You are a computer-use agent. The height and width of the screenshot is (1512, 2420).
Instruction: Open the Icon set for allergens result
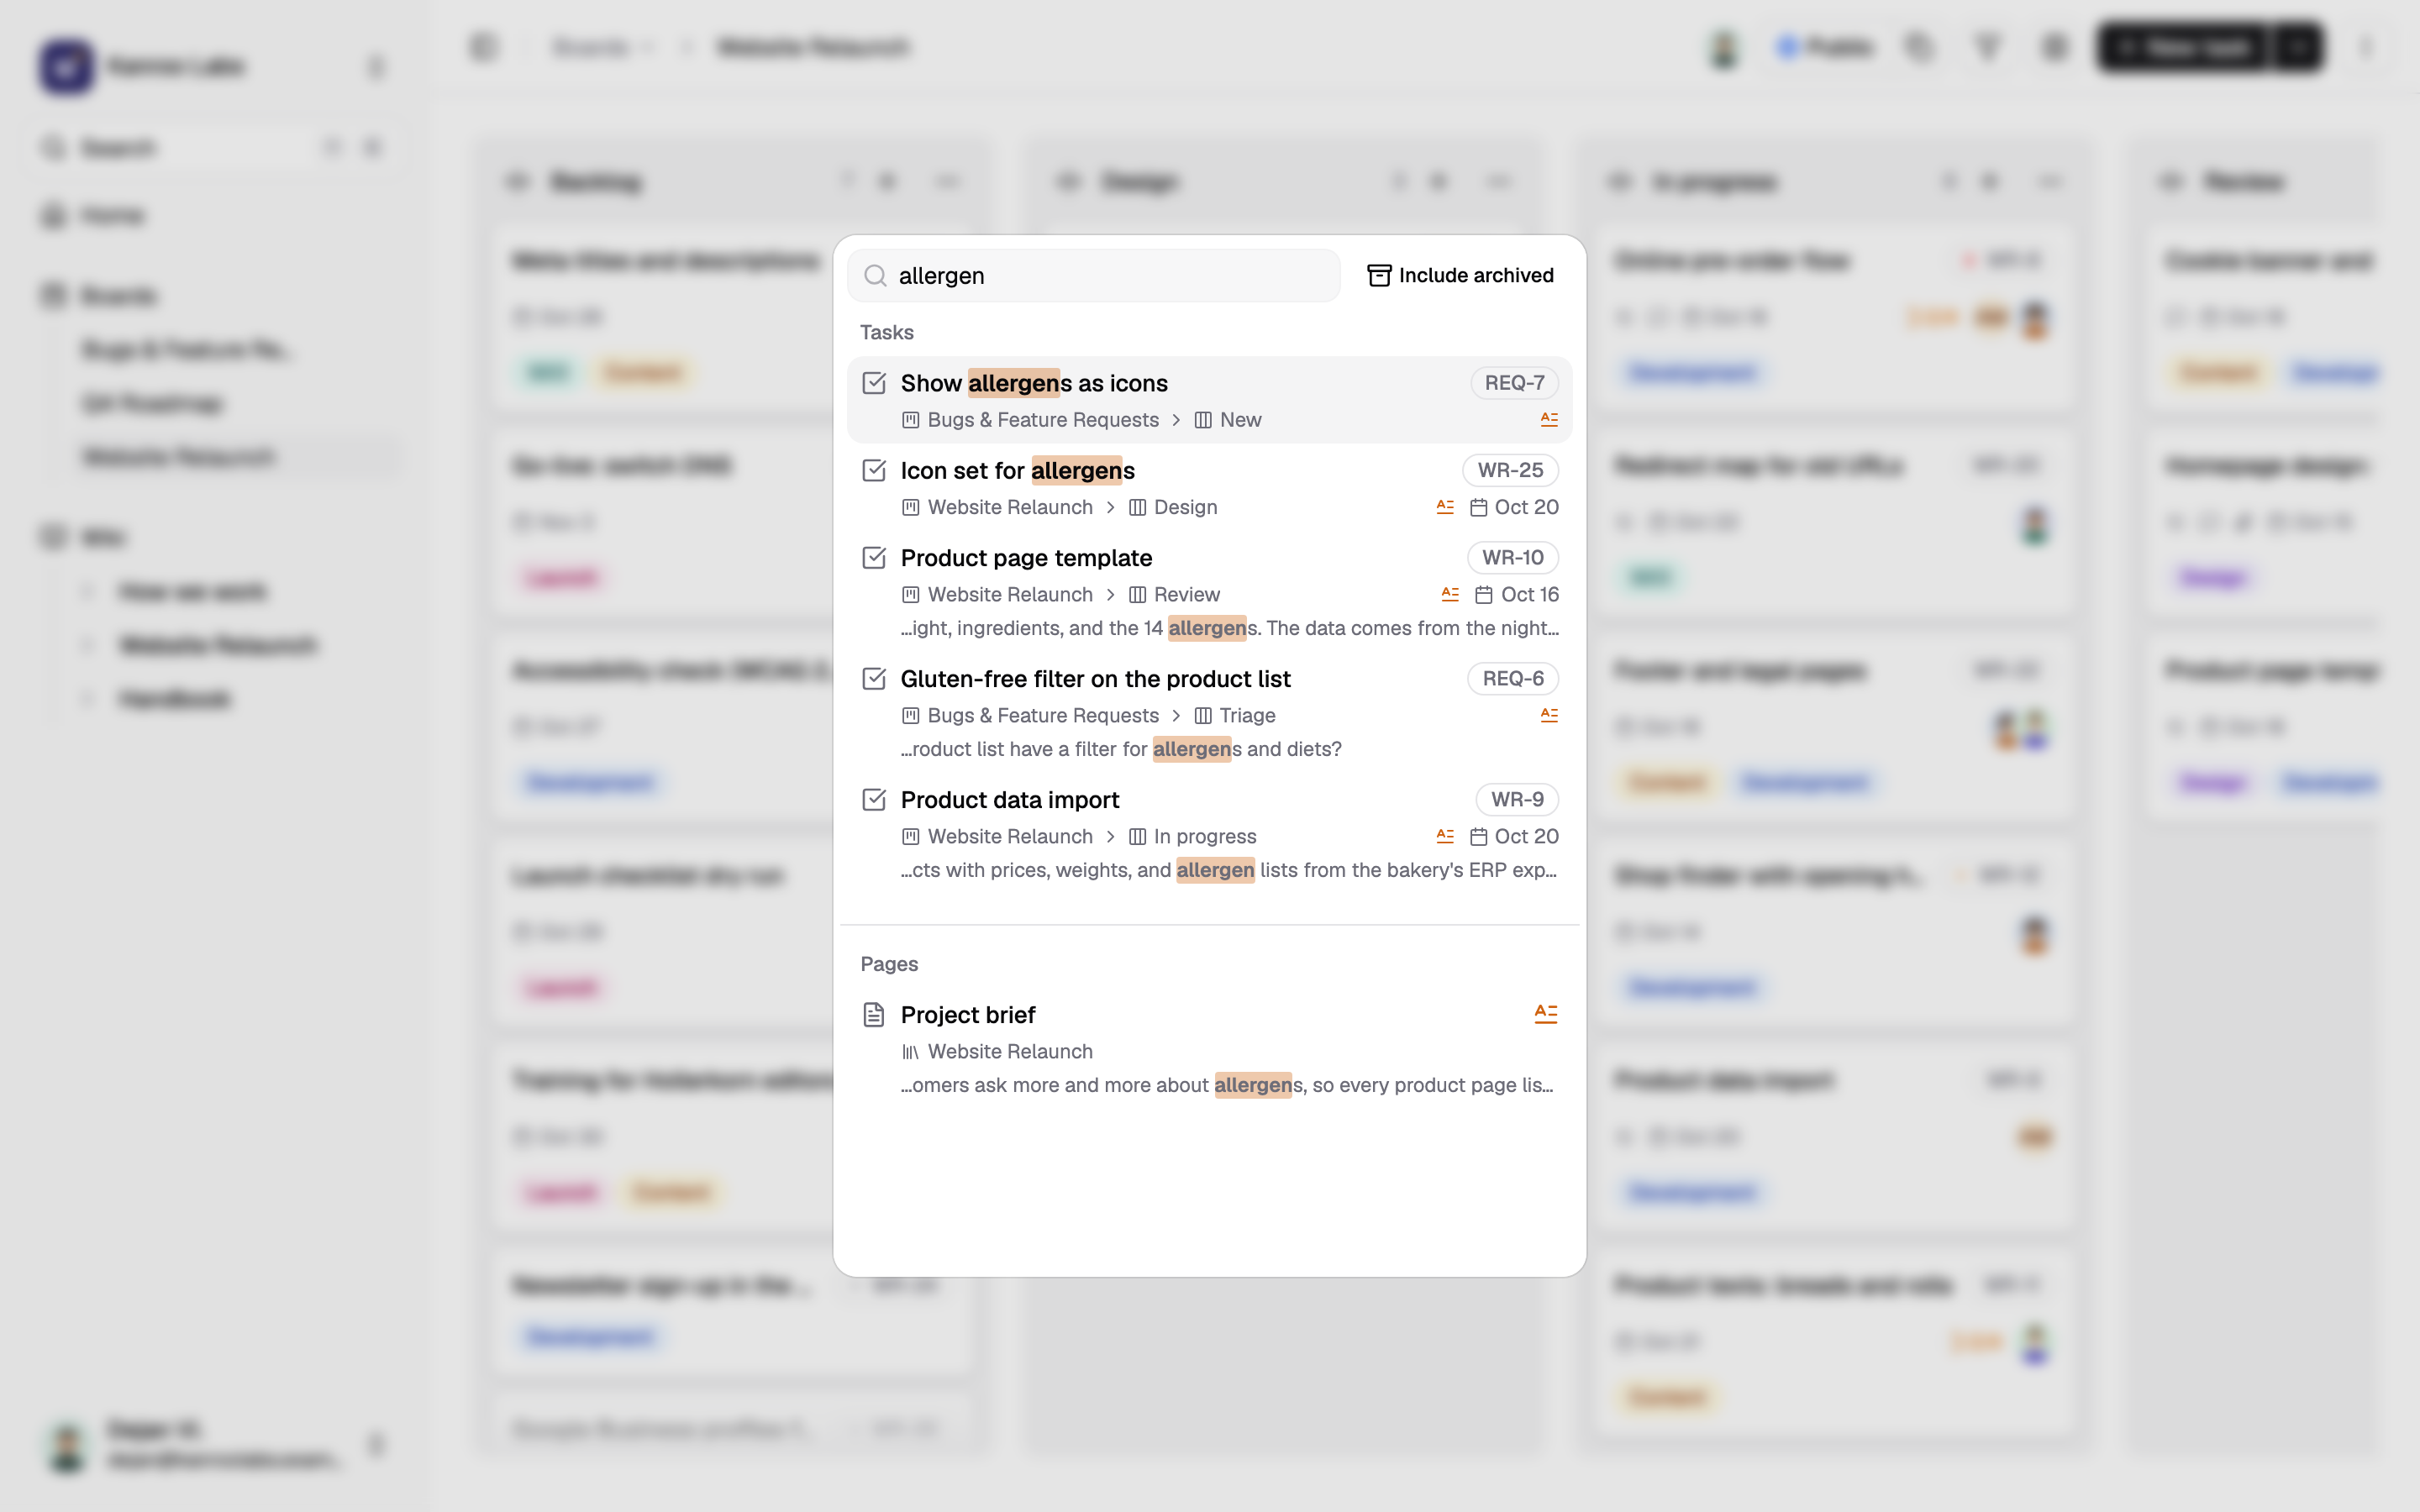click(1209, 487)
